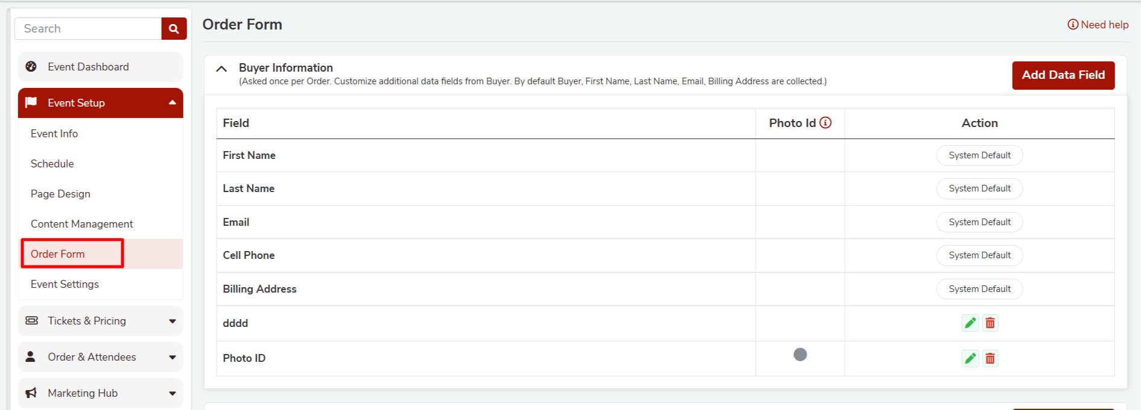Click the Order & Attendees person icon
Screen dimensions: 1141x410
(x=31, y=356)
